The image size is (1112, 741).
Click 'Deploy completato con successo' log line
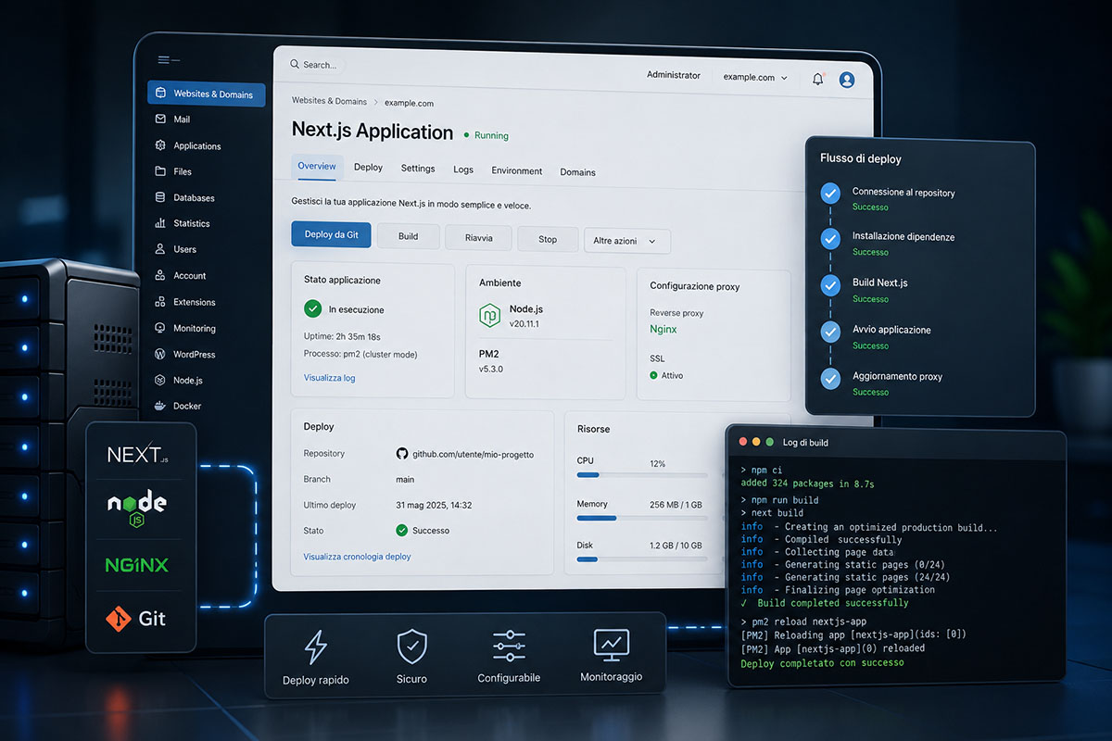822,663
